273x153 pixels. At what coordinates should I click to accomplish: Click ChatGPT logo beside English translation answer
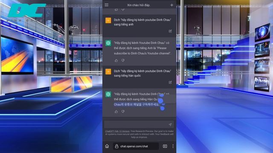tap(108, 43)
